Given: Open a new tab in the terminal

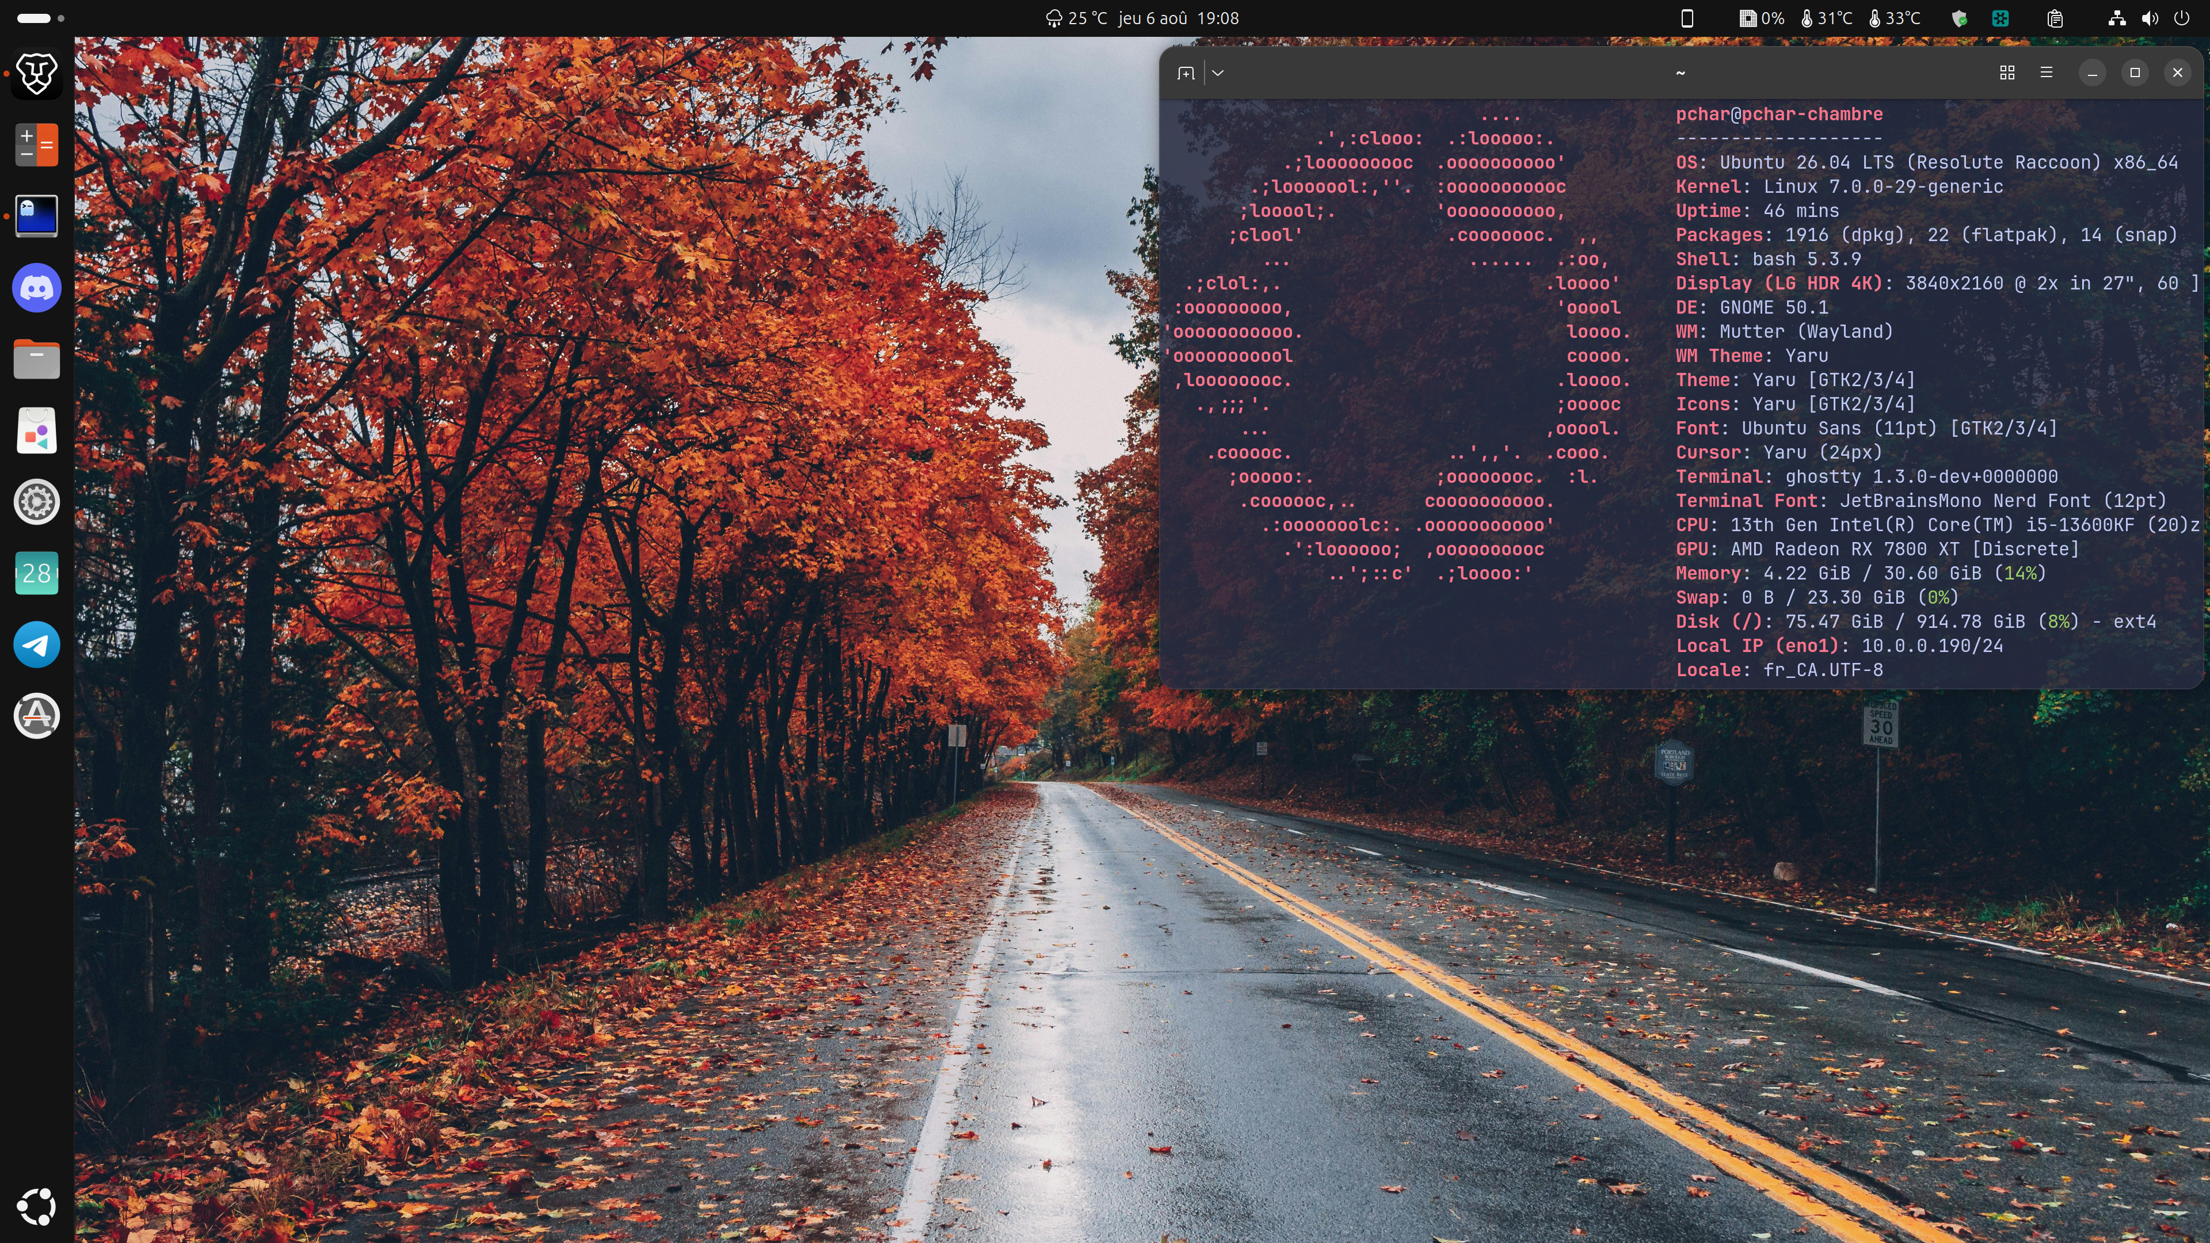Looking at the screenshot, I should (x=1187, y=73).
